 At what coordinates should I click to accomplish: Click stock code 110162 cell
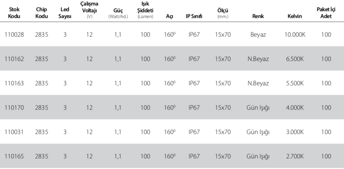[14, 59]
